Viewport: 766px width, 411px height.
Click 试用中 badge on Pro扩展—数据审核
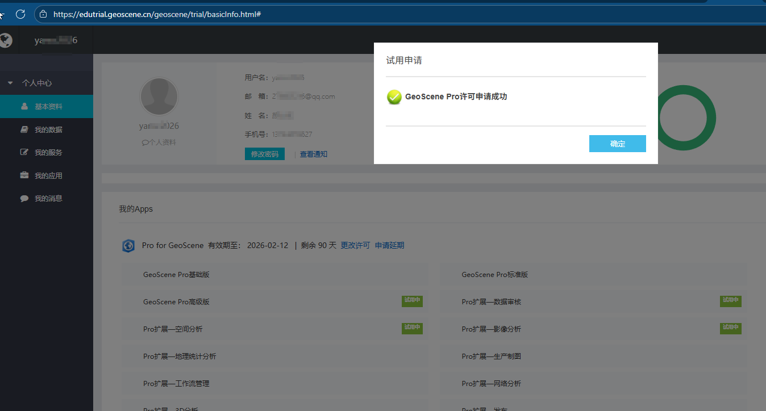pos(730,301)
